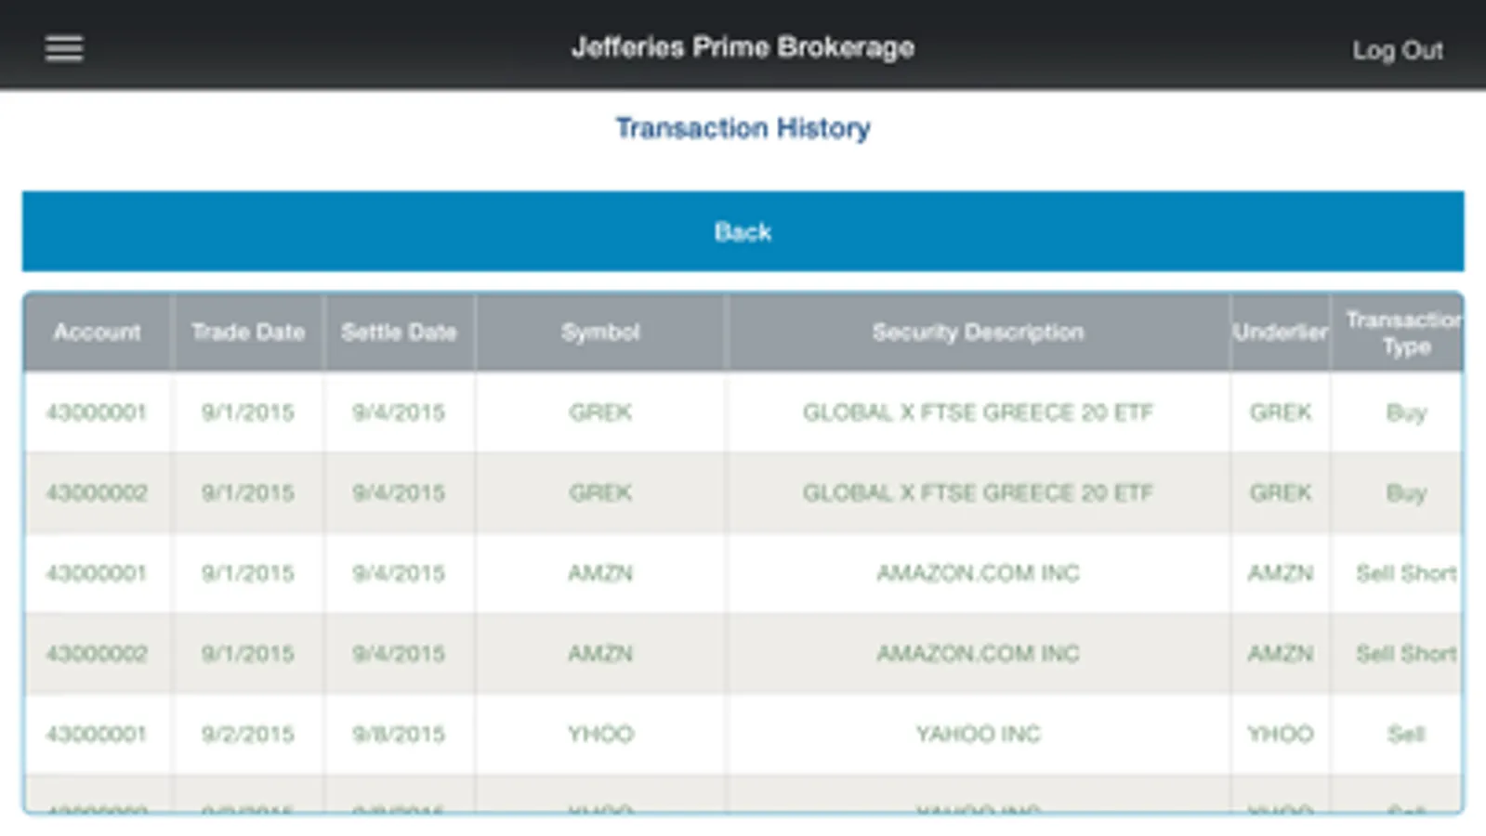Click the Jefferies Prime Brokerage header title
The height and width of the screenshot is (836, 1486).
(743, 47)
